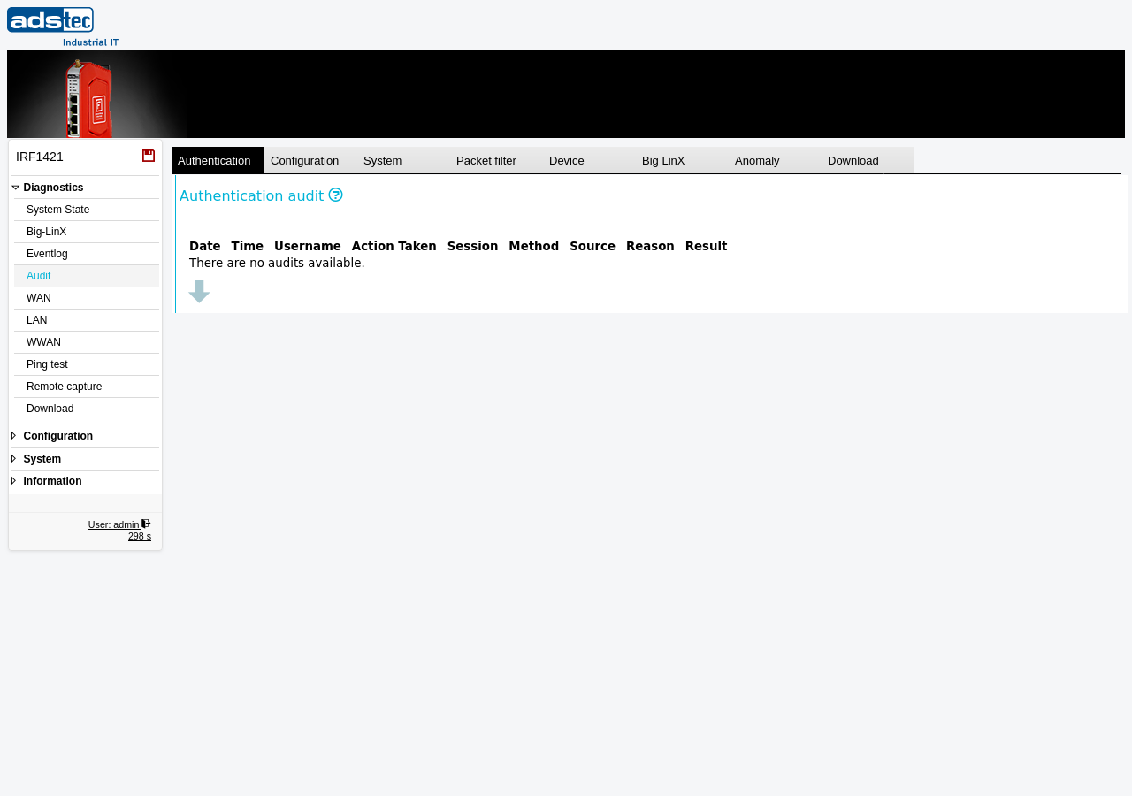
Task: Open the Authentication audit help icon
Action: click(x=335, y=195)
